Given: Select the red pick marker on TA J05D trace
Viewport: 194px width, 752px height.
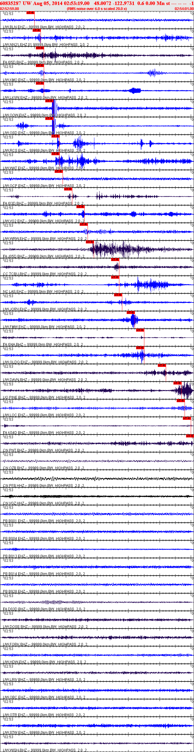Looking at the screenshot, I should [90, 242].
